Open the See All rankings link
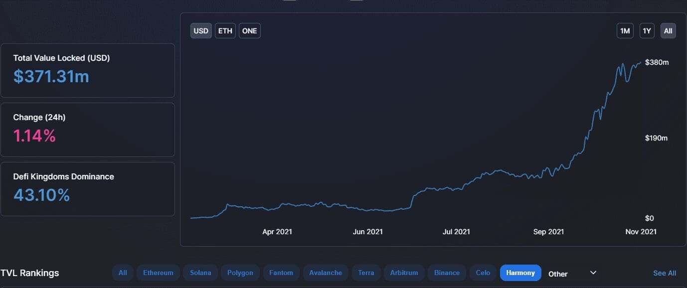687x288 pixels. coord(665,273)
